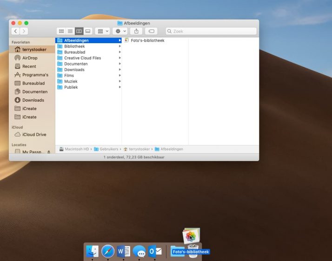
Task: Click Gebruikers in the path bar
Action: (x=109, y=149)
